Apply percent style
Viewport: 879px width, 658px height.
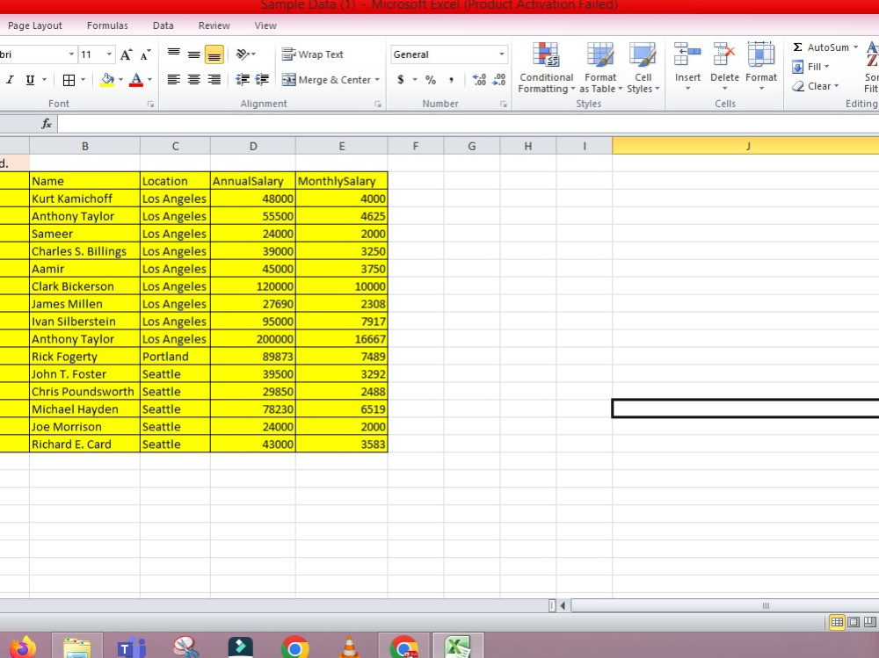click(431, 80)
